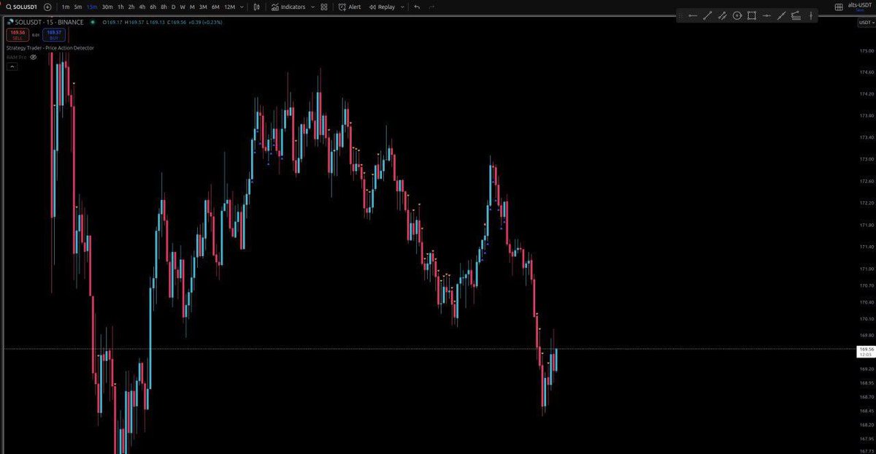This screenshot has height=454, width=876.
Task: Collapse the strategy info panel with the chevron
Action: click(12, 66)
